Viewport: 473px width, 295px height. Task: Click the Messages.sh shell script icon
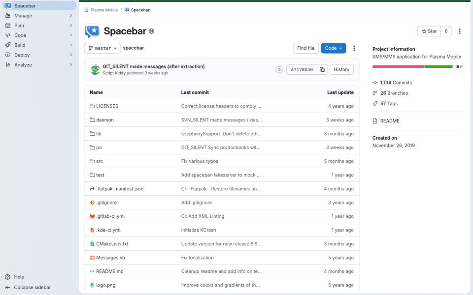pyautogui.click(x=92, y=258)
